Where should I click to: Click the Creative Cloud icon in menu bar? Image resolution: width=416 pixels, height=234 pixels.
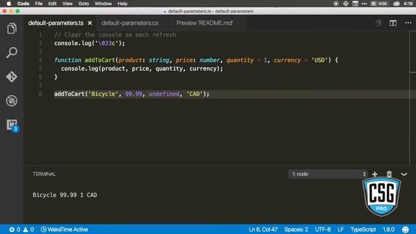(x=396, y=3)
